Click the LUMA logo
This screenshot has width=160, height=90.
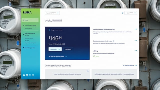(27, 12)
